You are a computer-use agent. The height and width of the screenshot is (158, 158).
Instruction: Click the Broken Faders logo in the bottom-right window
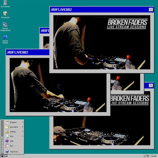point(130,100)
